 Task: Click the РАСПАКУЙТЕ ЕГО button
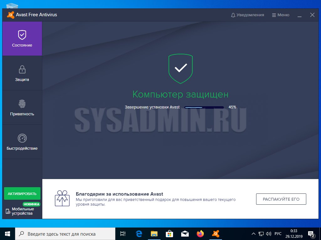coord(281,199)
